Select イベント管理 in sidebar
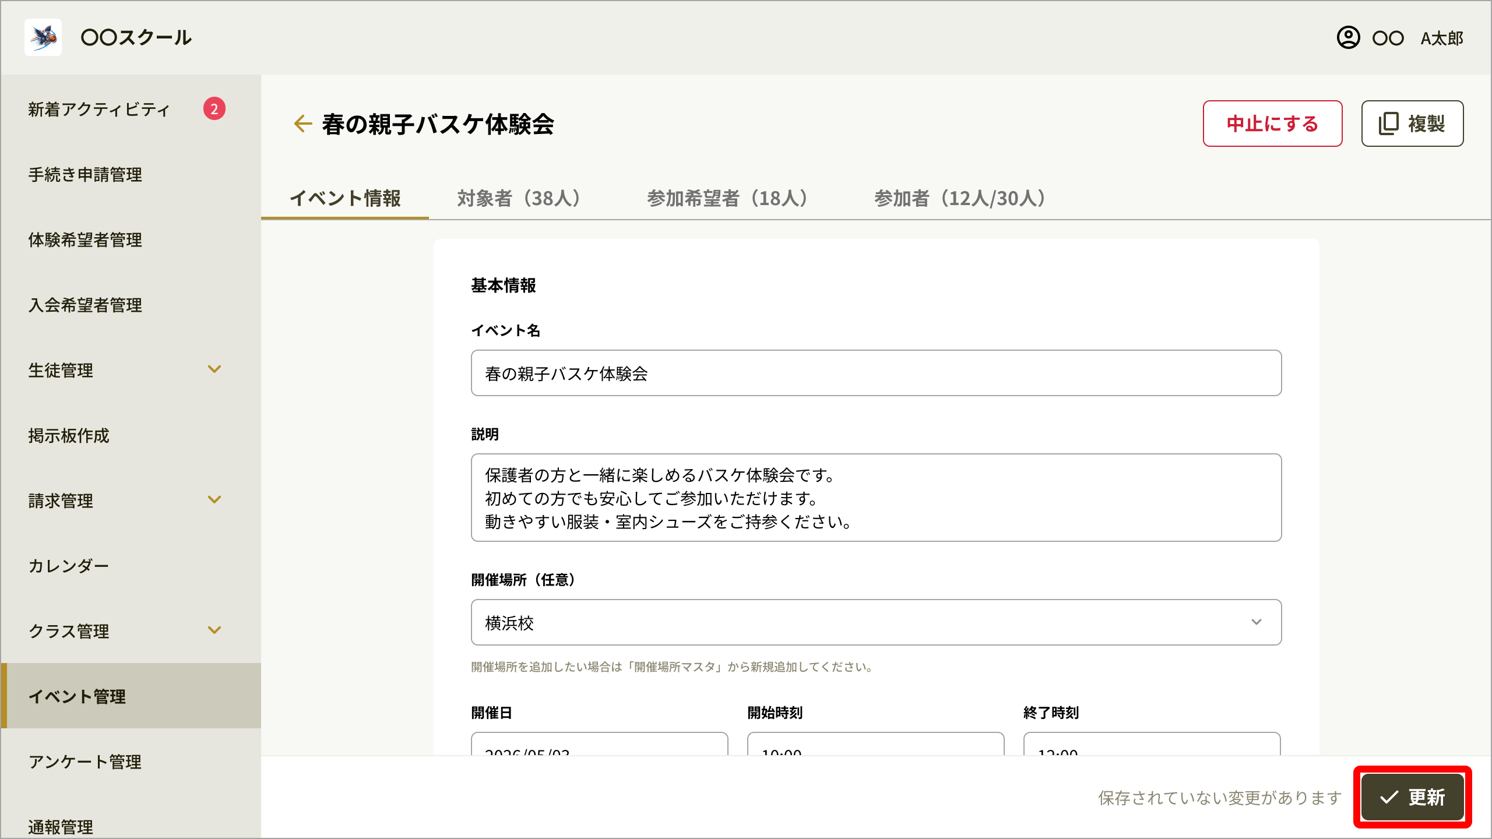The image size is (1492, 839). pyautogui.click(x=131, y=696)
